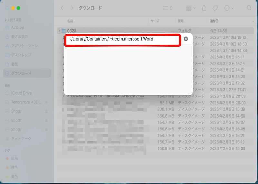Viewport: 258px width, 184px height.
Task: Click the date 2026年3月3日 15:19
Action: point(227,64)
